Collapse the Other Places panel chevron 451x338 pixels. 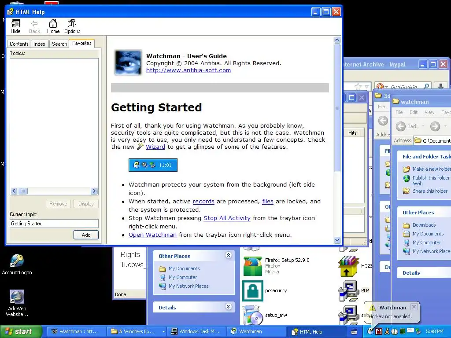click(x=229, y=255)
